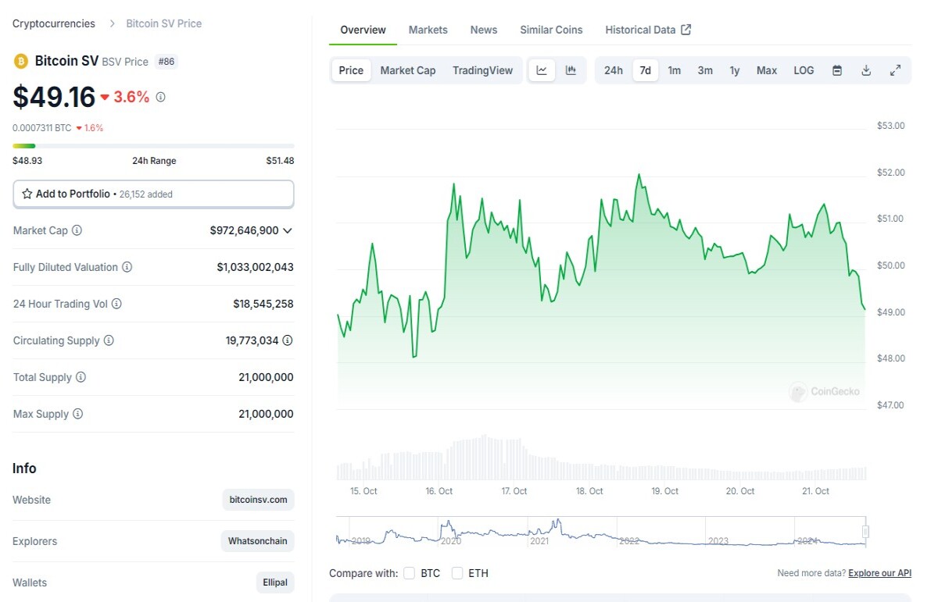
Task: Go to Cryptocurrencies breadcrumb
Action: coord(54,23)
